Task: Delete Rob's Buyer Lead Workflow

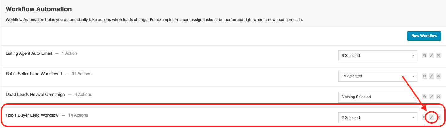Action: coord(438,118)
